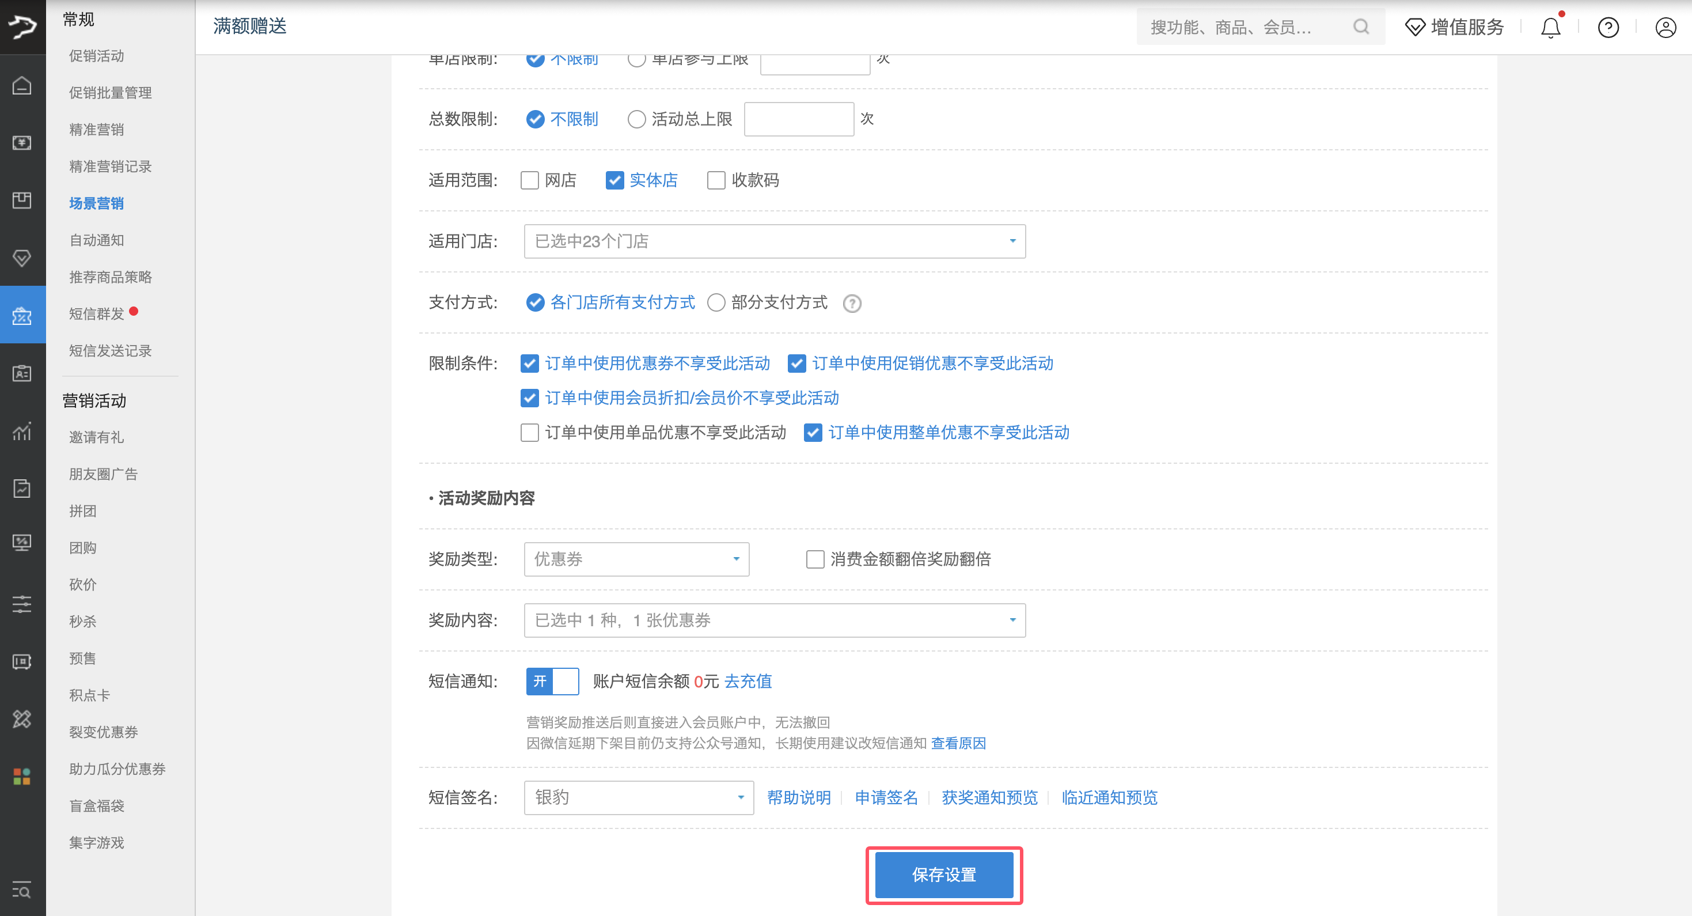Screen dimensions: 1692x916
Task: Select the 部分支付方式 radio option
Action: (716, 302)
